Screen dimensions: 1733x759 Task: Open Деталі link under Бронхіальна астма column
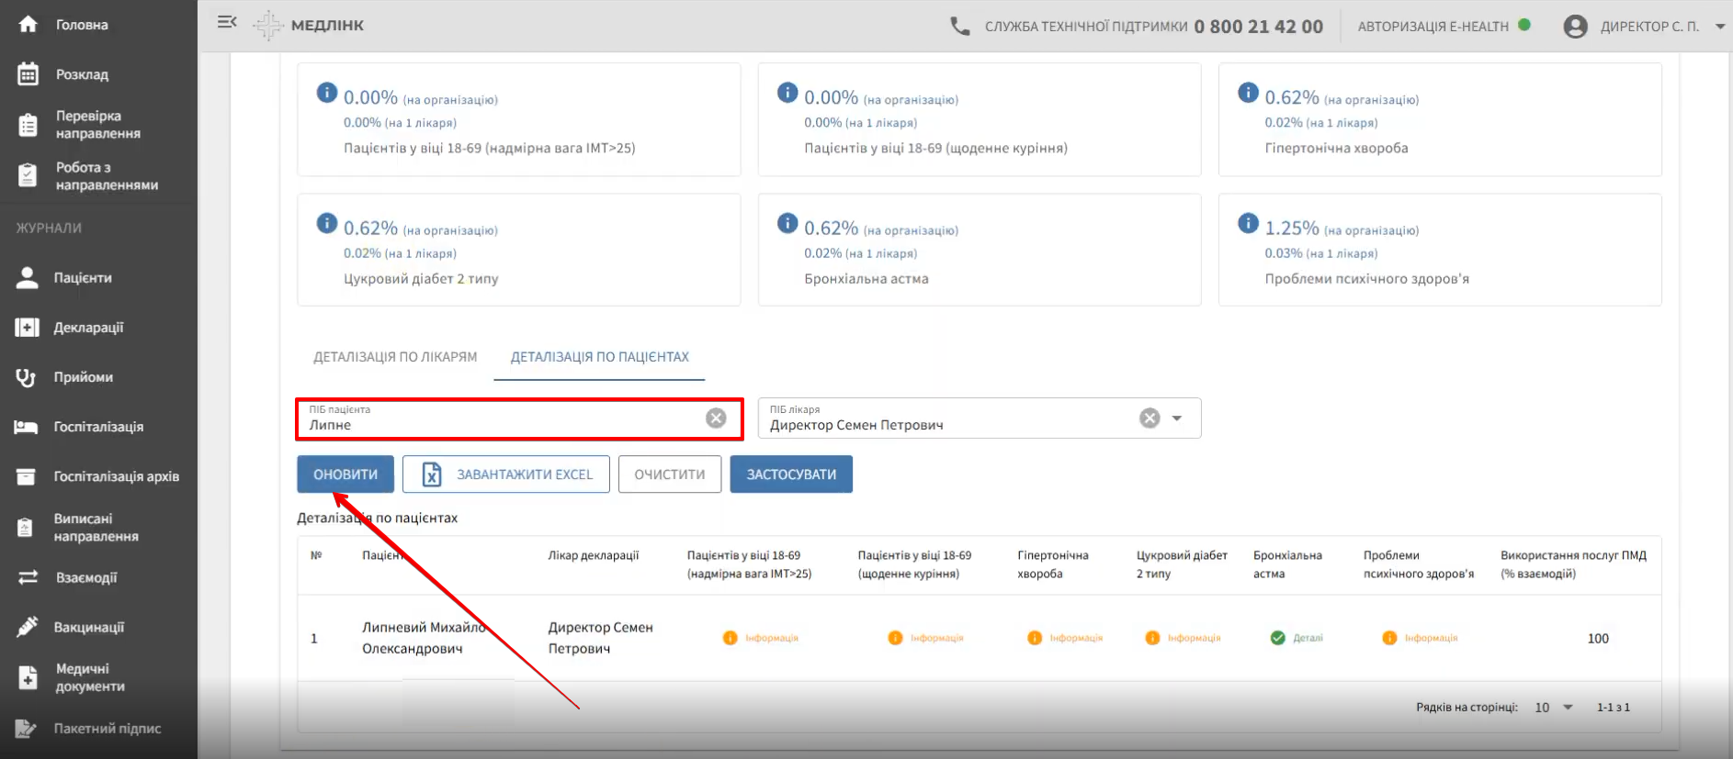pos(1297,638)
